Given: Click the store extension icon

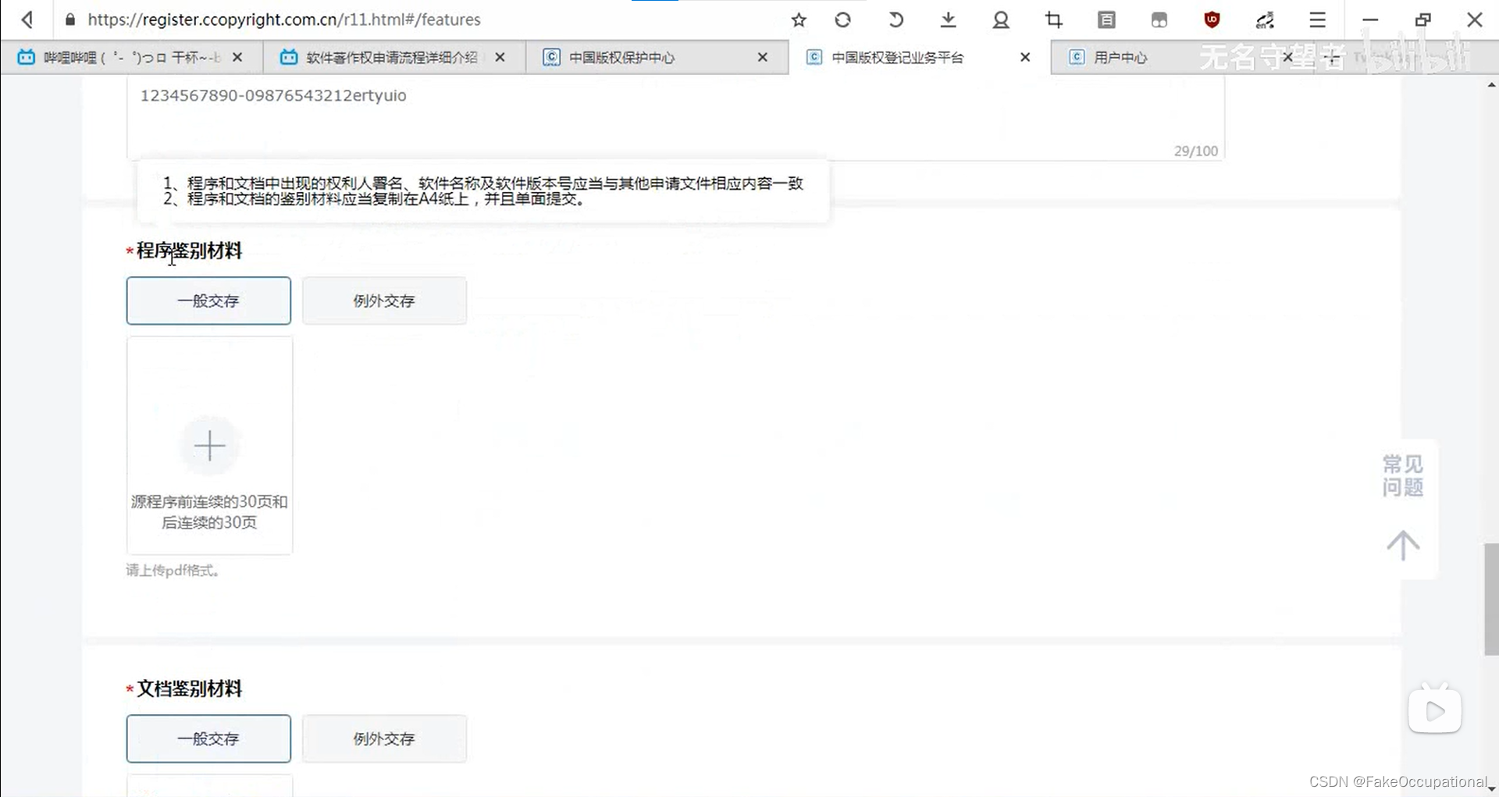Looking at the screenshot, I should click(x=1159, y=20).
